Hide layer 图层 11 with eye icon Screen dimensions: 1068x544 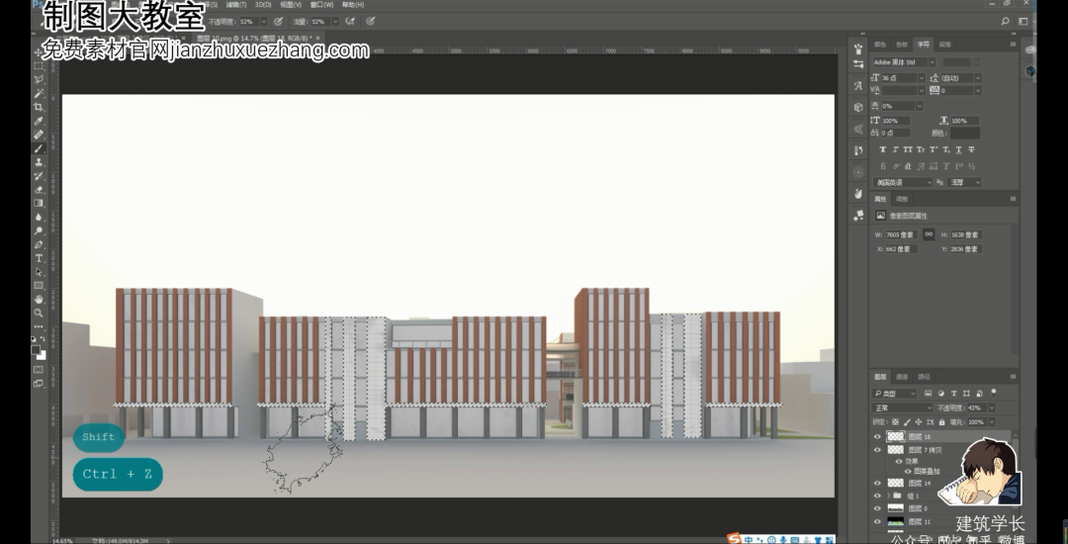pyautogui.click(x=877, y=521)
